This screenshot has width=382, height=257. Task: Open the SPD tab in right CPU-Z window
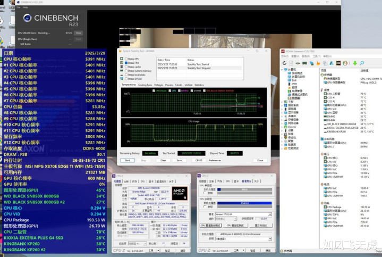pos(228,181)
